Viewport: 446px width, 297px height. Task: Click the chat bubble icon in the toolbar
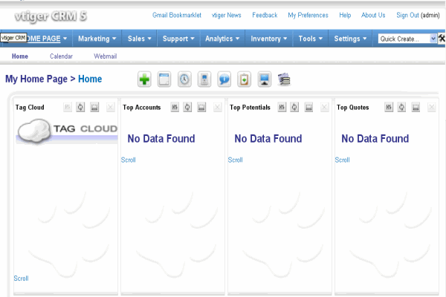click(x=224, y=79)
